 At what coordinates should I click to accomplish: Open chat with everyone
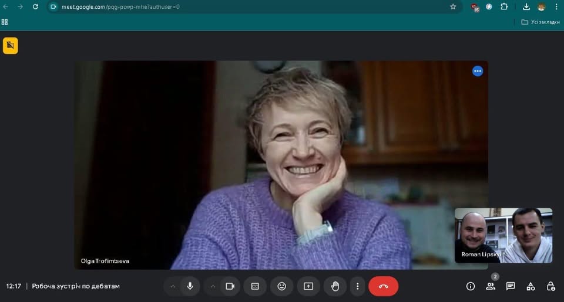(x=511, y=286)
